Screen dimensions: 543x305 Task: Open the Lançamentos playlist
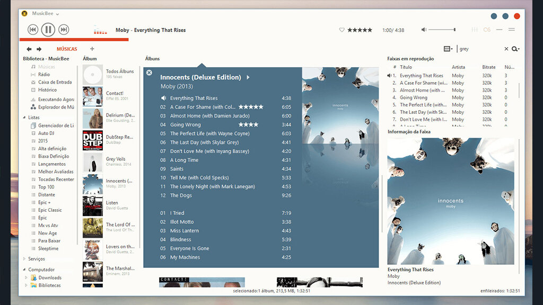click(52, 164)
